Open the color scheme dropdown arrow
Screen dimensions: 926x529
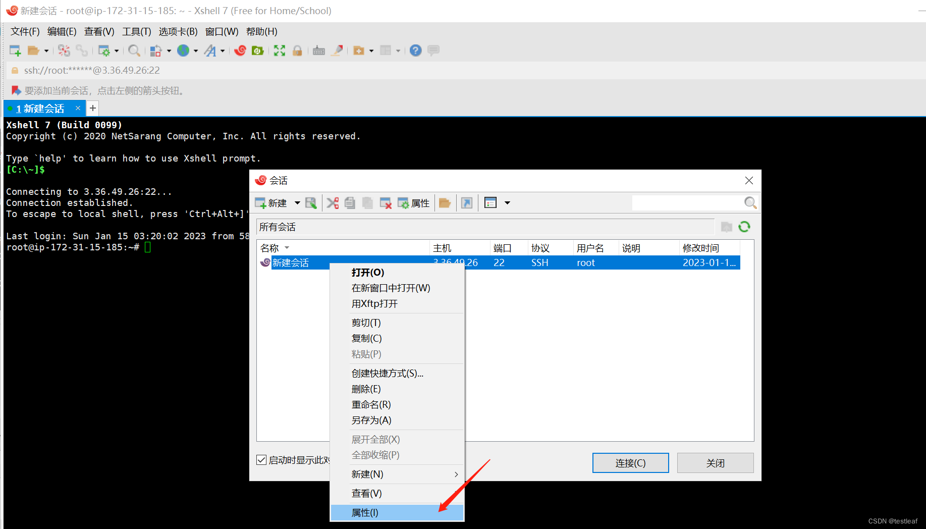point(169,50)
